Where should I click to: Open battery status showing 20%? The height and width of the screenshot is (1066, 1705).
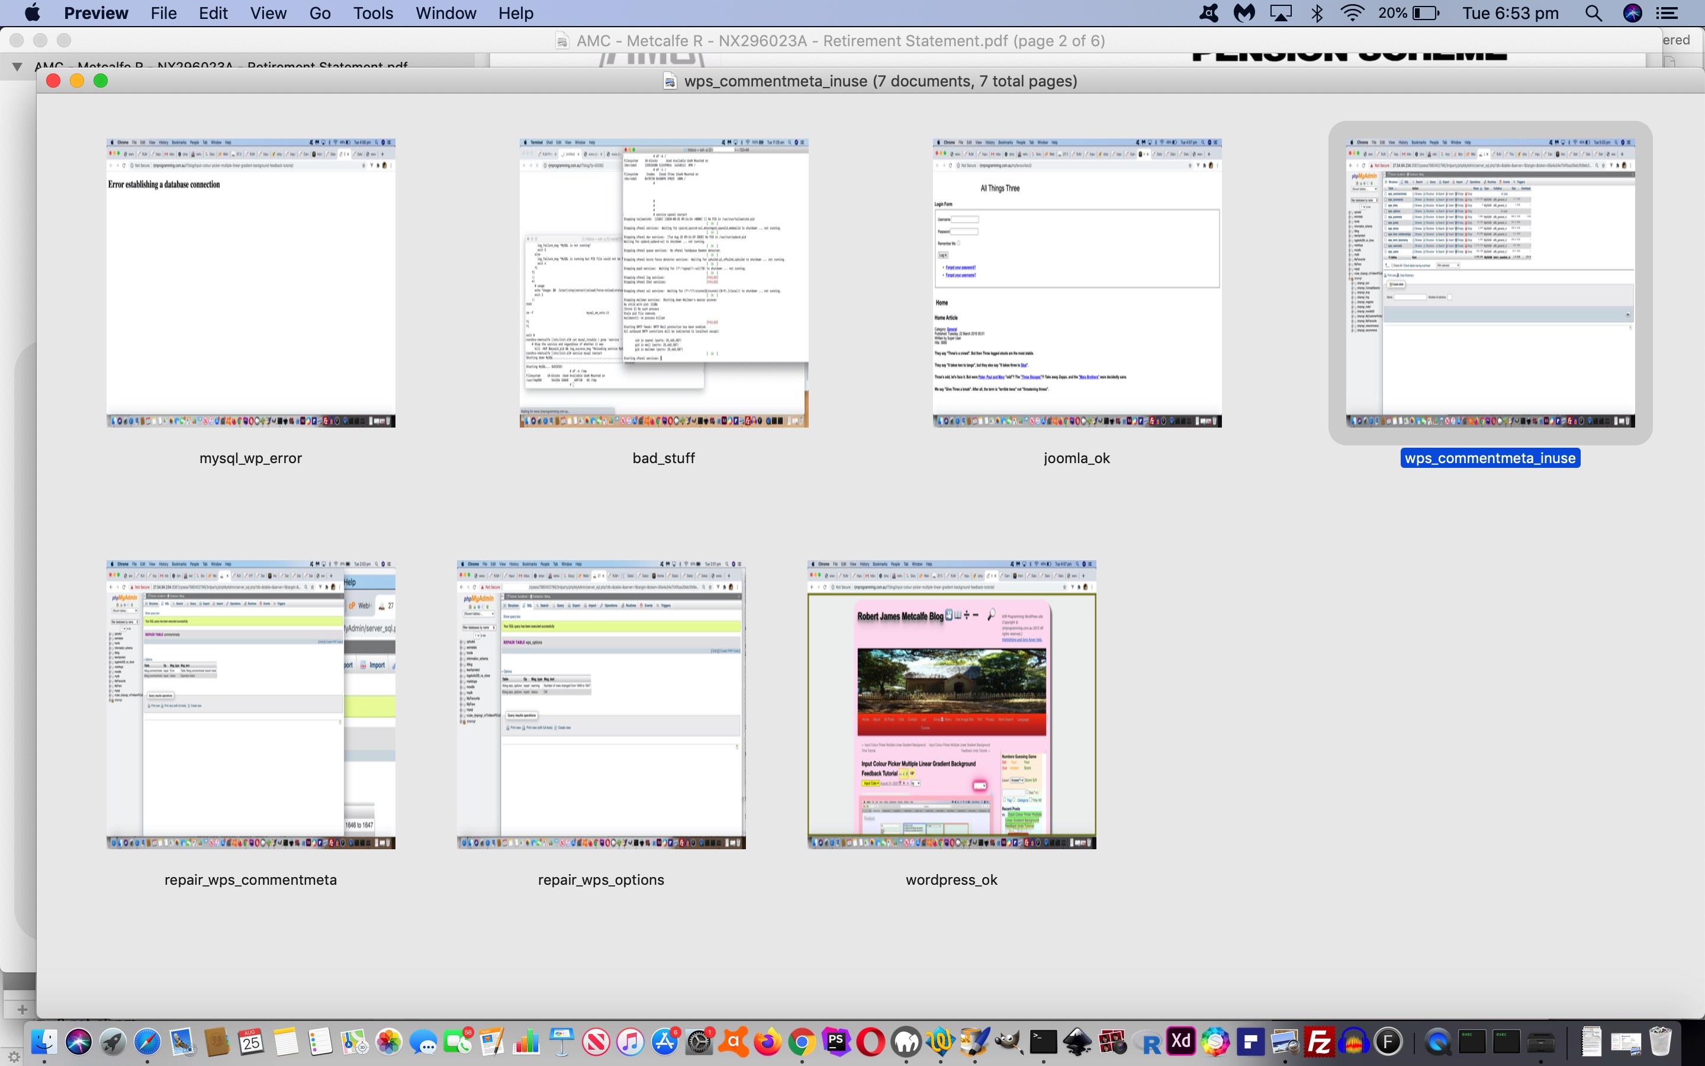coord(1408,12)
